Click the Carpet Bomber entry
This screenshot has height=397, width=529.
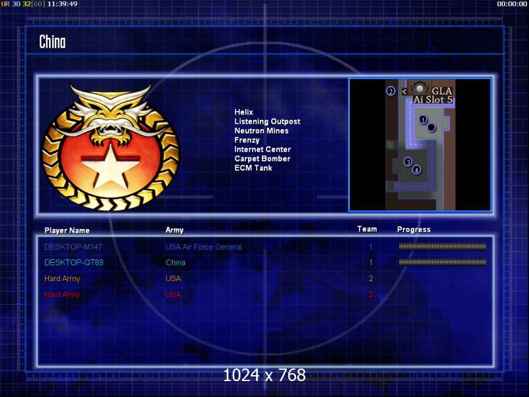click(x=262, y=159)
